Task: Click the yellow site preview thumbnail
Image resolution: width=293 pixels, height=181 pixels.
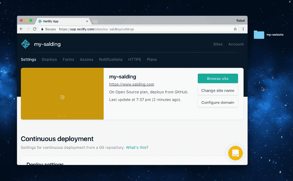Action: point(62,94)
